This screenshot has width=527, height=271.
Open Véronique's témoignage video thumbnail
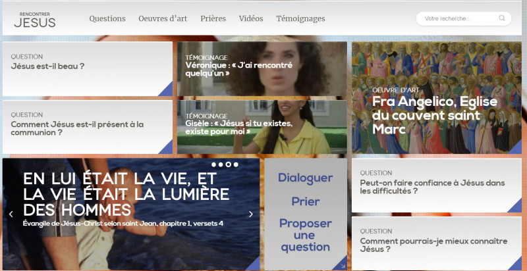262,69
